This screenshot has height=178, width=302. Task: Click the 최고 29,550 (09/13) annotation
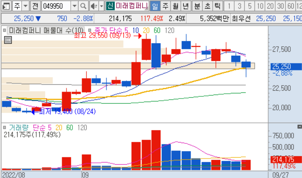pyautogui.click(x=102, y=35)
